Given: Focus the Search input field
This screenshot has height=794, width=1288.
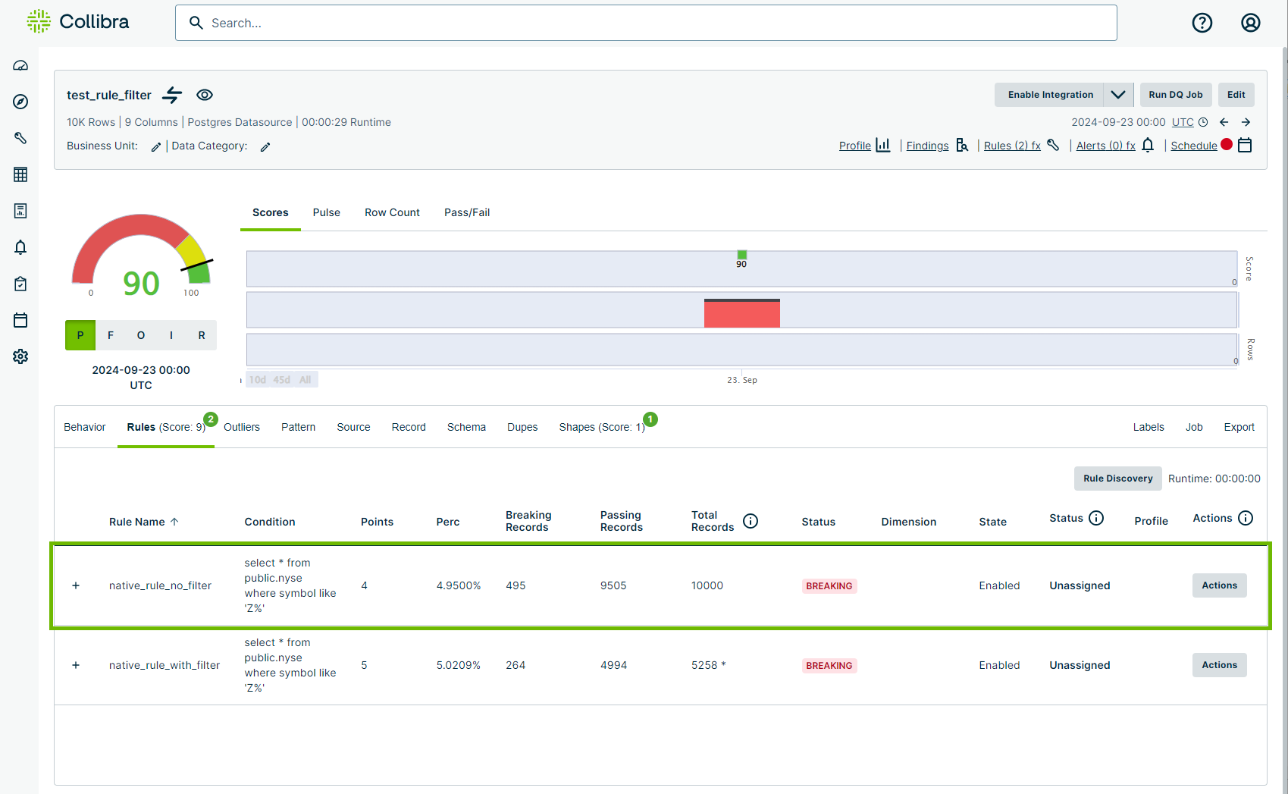Looking at the screenshot, I should 646,23.
